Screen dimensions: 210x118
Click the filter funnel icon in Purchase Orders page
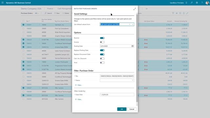173,13
